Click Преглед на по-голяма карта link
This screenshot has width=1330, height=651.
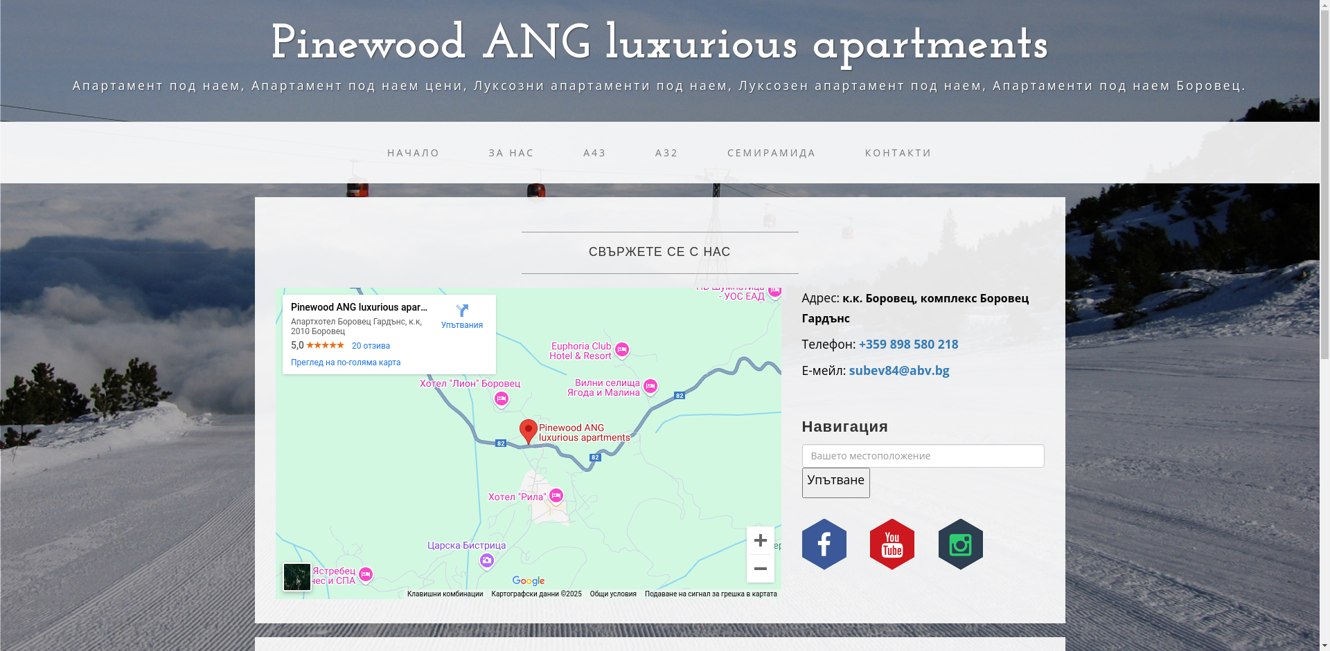[346, 362]
